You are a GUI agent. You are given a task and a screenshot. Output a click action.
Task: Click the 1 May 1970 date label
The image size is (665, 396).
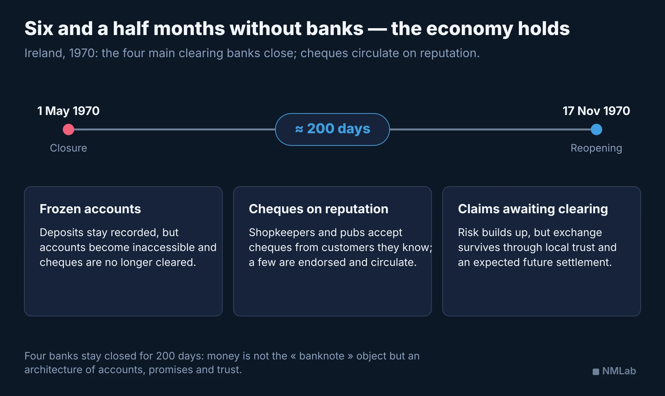click(x=69, y=111)
